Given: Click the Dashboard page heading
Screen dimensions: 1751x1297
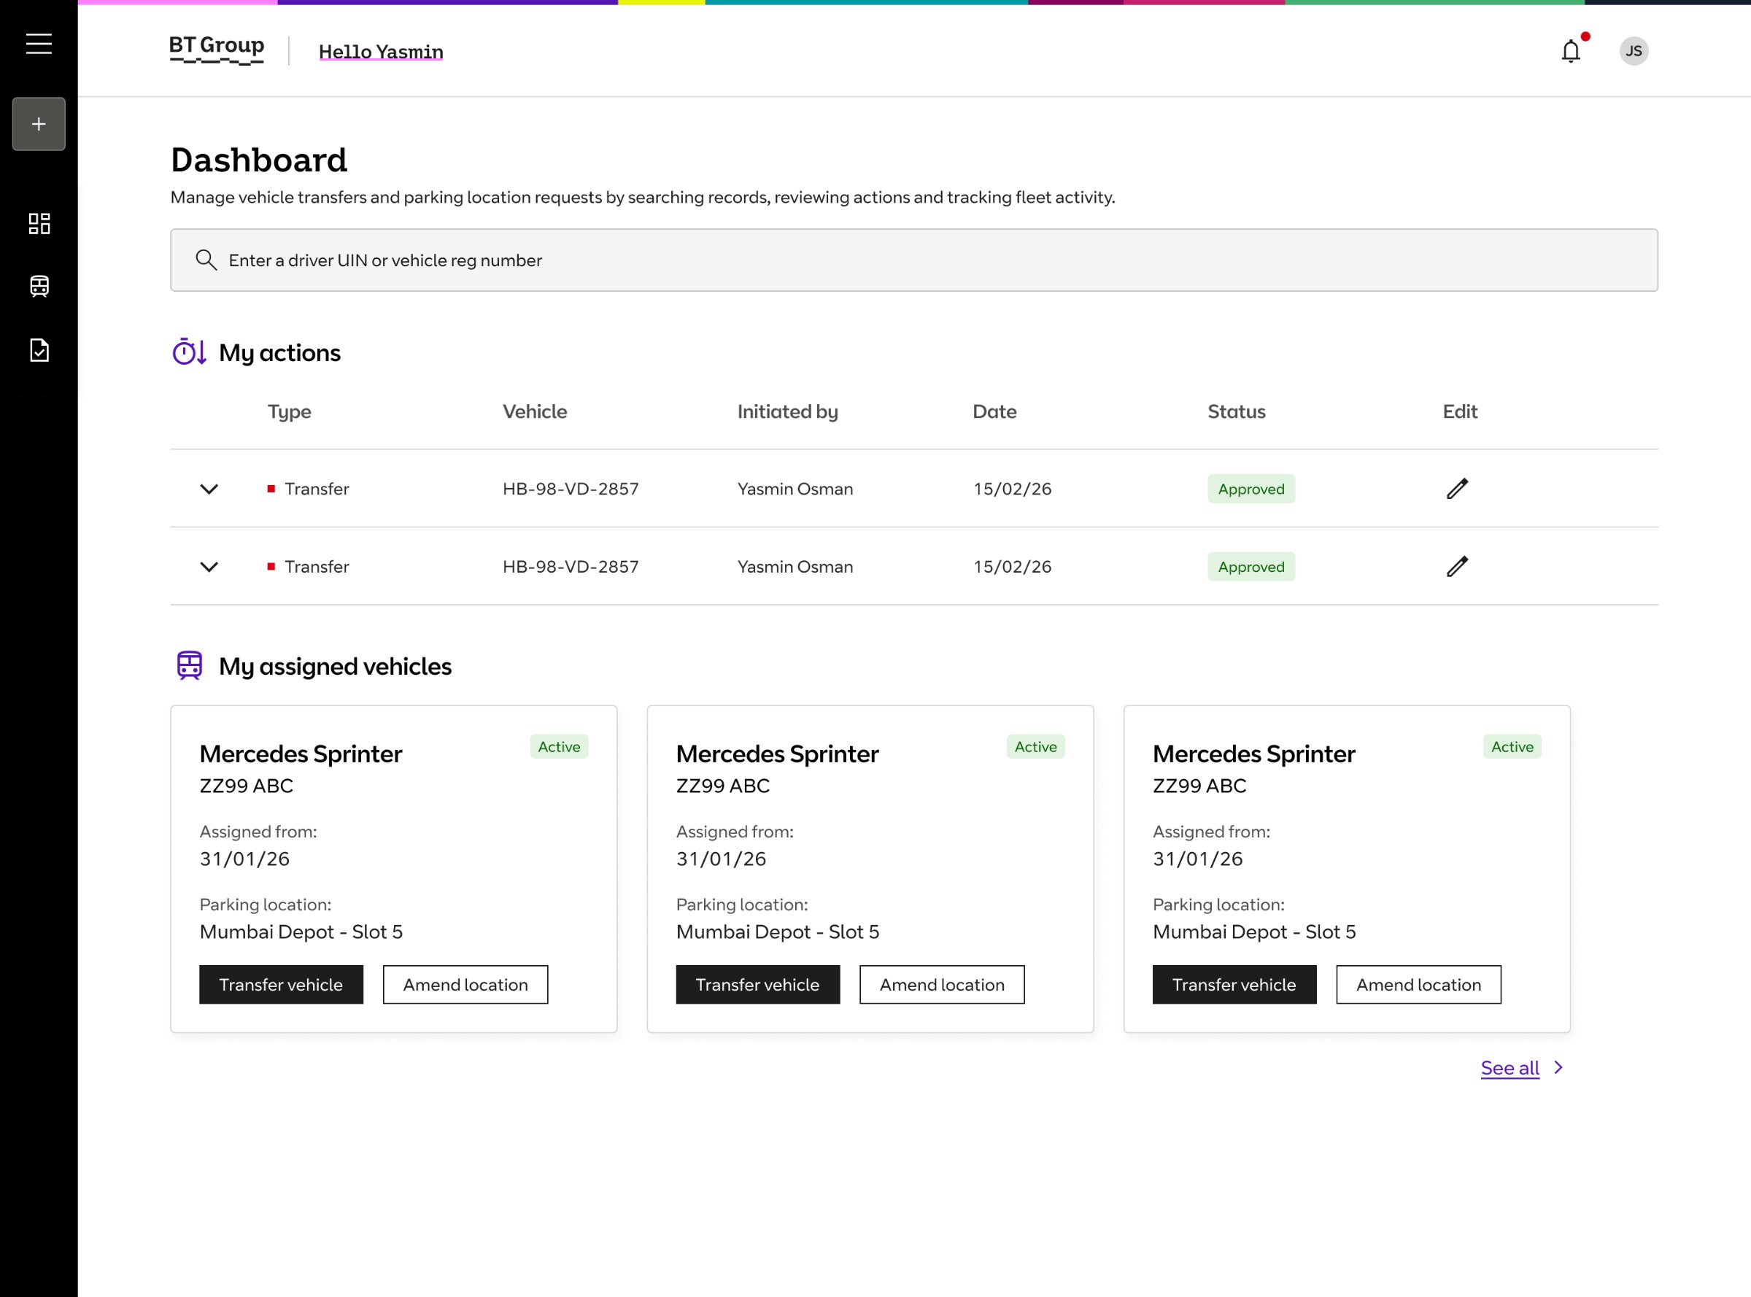Looking at the screenshot, I should click(x=259, y=159).
